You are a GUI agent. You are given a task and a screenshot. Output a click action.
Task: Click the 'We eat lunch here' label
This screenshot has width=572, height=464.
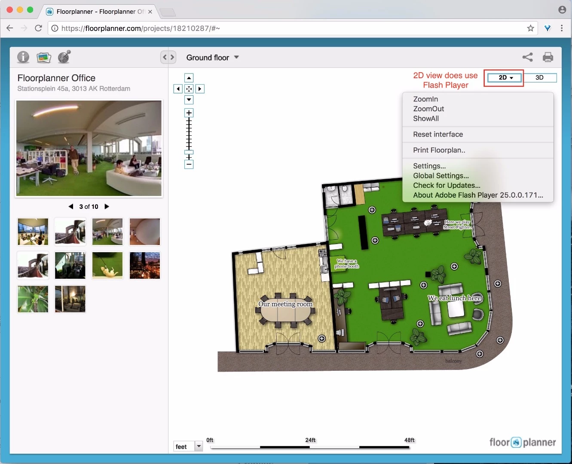click(x=455, y=298)
